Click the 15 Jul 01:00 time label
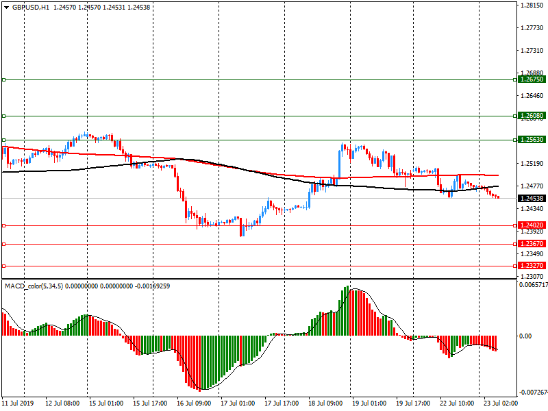Viewport: 548px width, 411px height. coord(106,403)
